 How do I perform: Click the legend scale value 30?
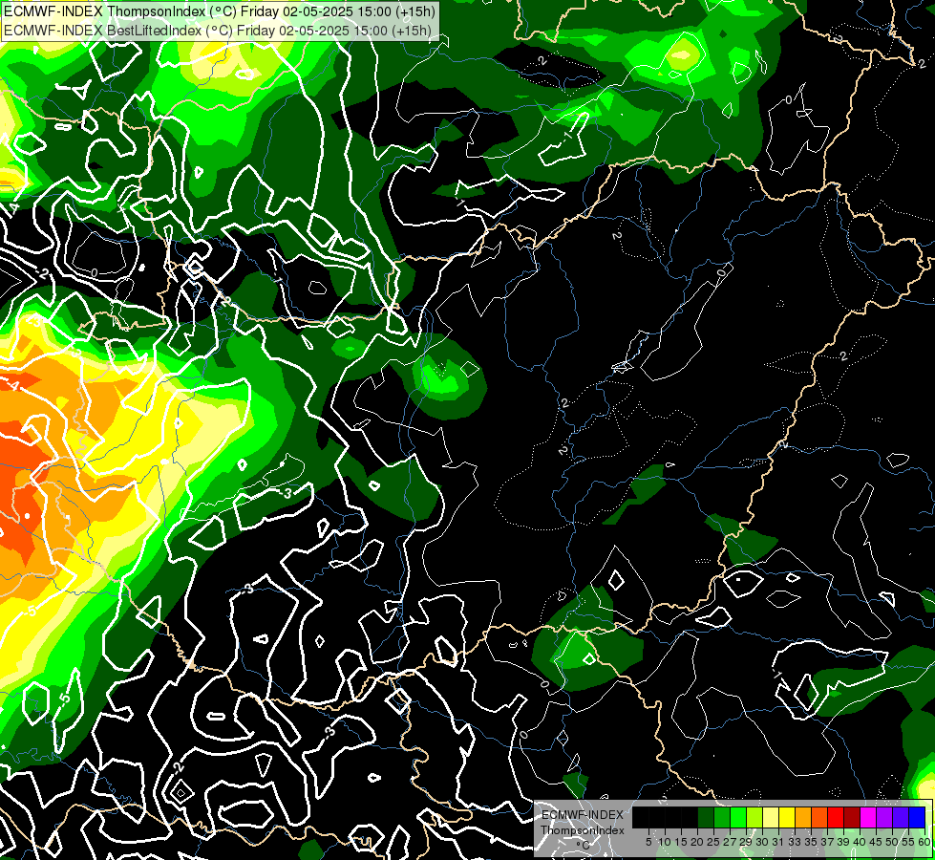(763, 842)
